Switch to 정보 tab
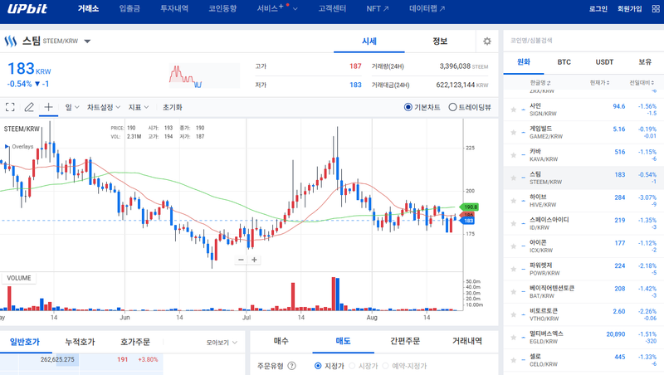The image size is (664, 375). 440,41
